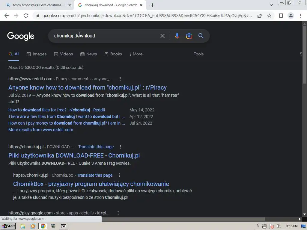
Task: Switch to Videos results
Action: (64, 54)
